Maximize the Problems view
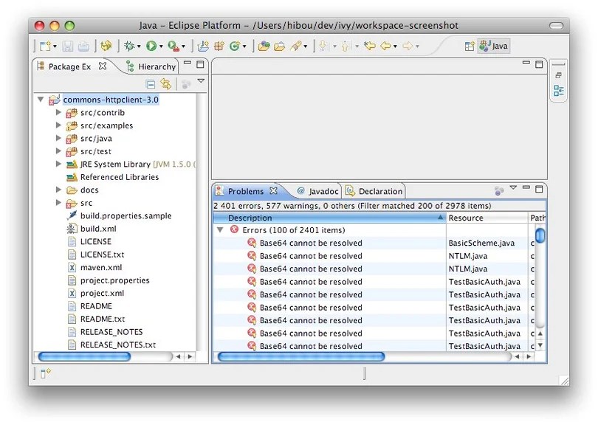Viewport: 598px width, 425px height. 539,189
